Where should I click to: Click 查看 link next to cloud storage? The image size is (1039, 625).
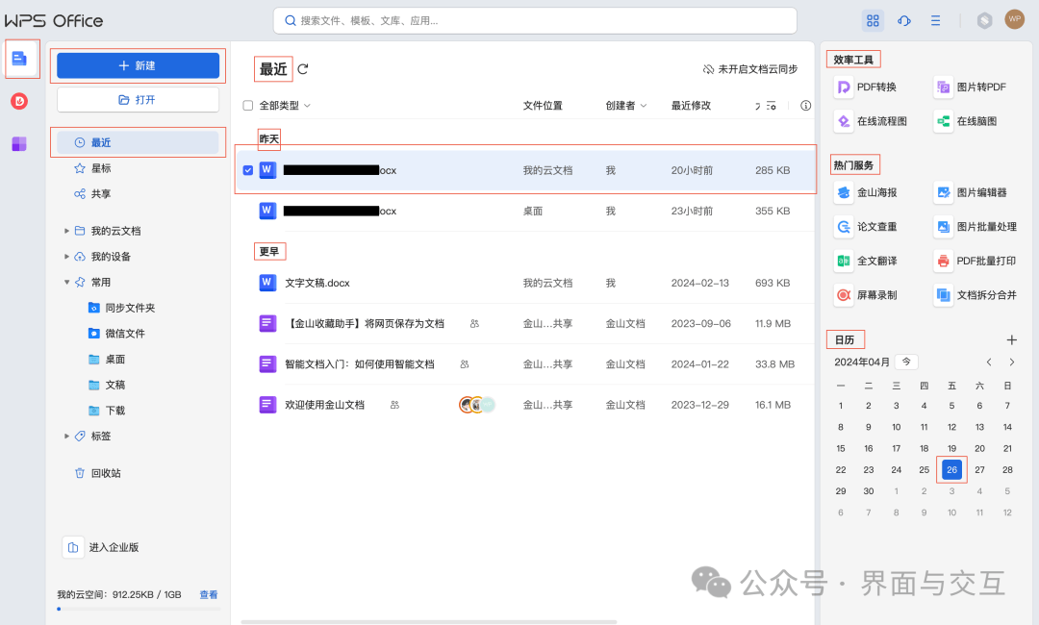click(209, 594)
